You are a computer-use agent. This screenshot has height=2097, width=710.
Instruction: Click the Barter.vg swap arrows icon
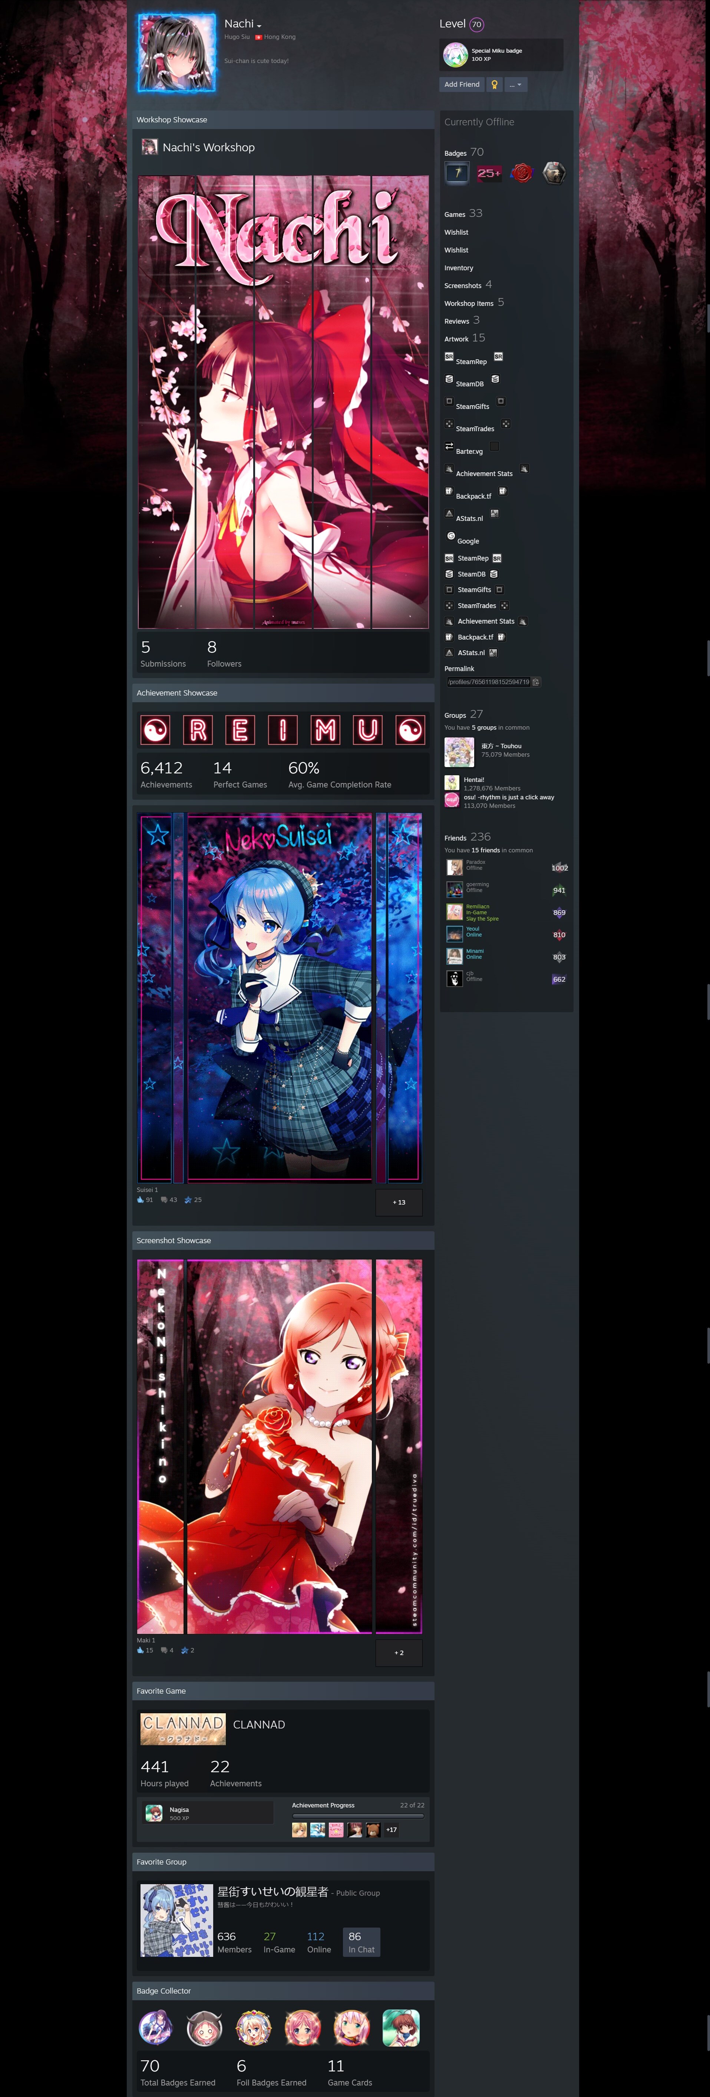449,446
